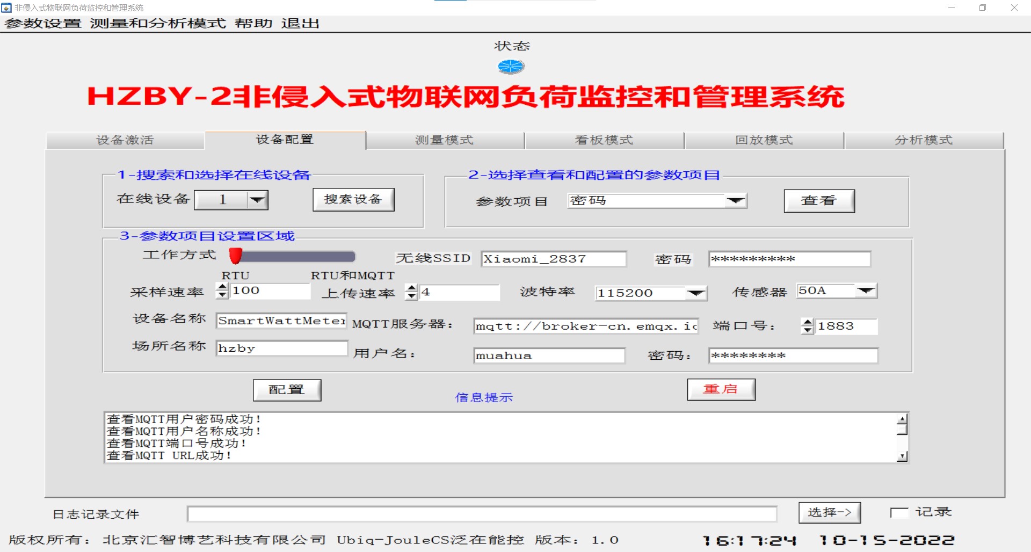Restore down the application window
The height and width of the screenshot is (552, 1031).
[x=982, y=8]
